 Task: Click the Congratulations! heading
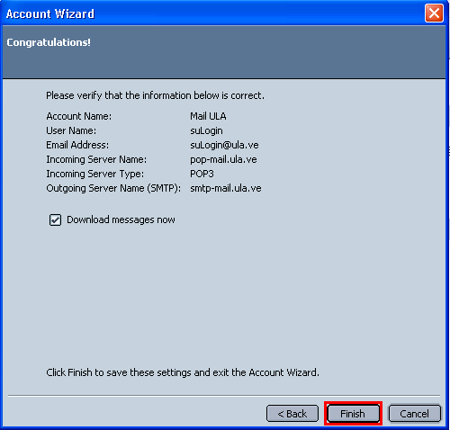point(49,42)
